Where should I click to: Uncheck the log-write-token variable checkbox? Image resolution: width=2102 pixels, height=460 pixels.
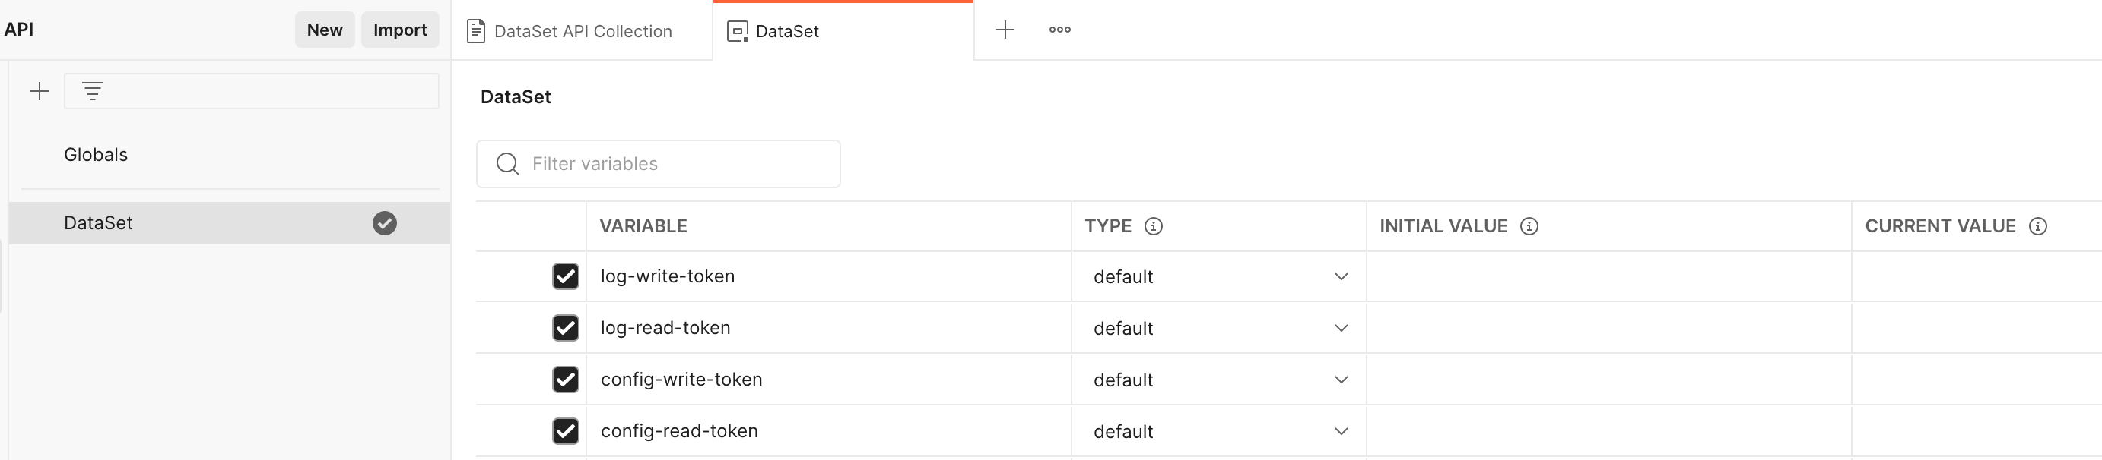click(x=566, y=276)
